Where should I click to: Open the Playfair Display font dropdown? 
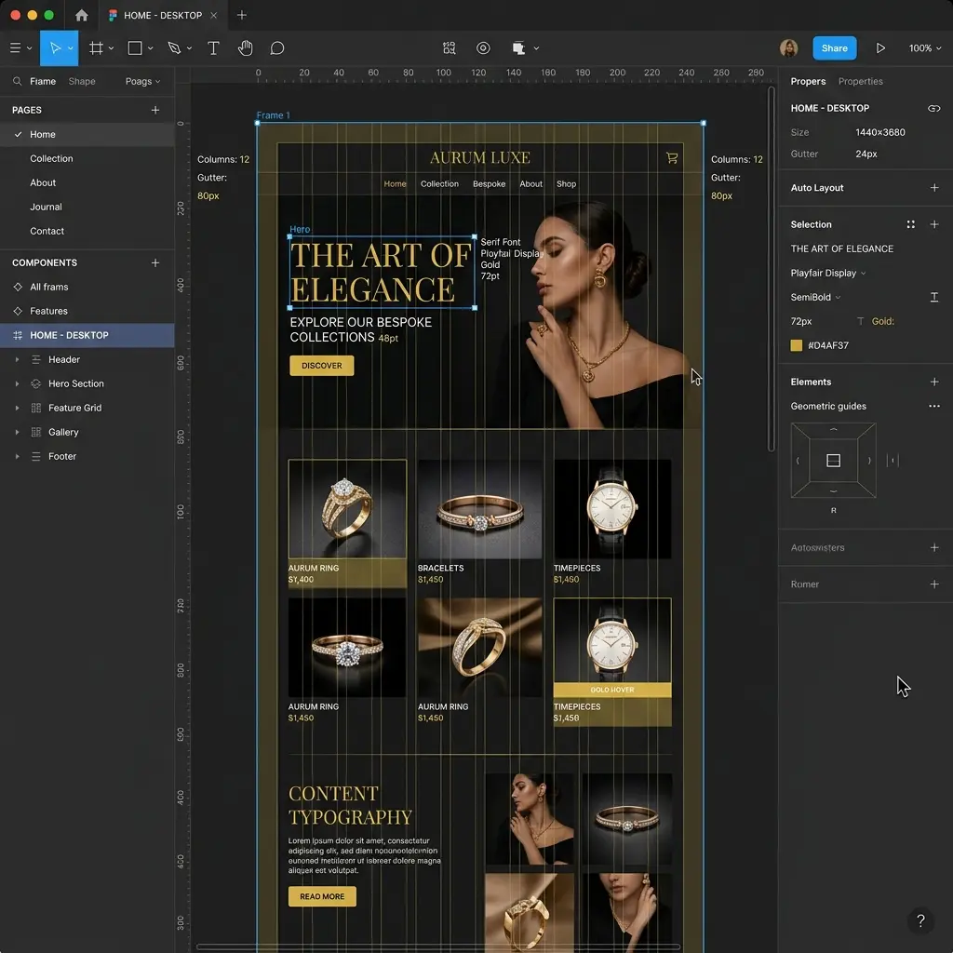[827, 273]
